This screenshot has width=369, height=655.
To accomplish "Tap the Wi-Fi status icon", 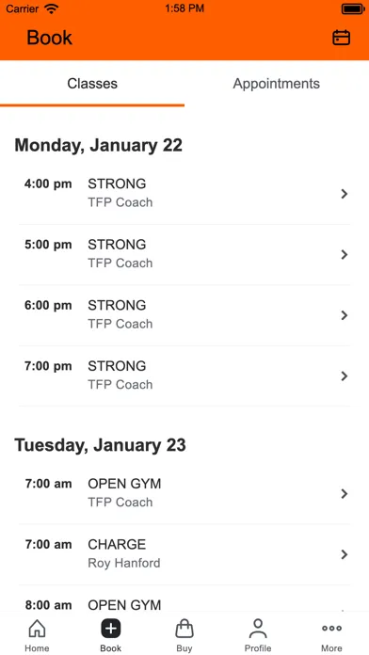I will (52, 8).
